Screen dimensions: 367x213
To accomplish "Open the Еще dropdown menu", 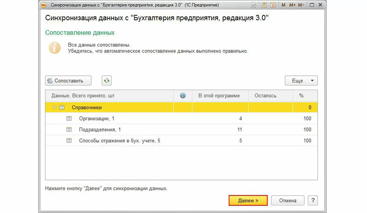I will tap(301, 81).
